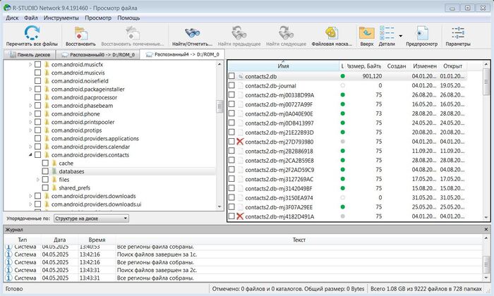Click the databases folder icon in tree
This screenshot has width=494, height=296.
pos(54,171)
